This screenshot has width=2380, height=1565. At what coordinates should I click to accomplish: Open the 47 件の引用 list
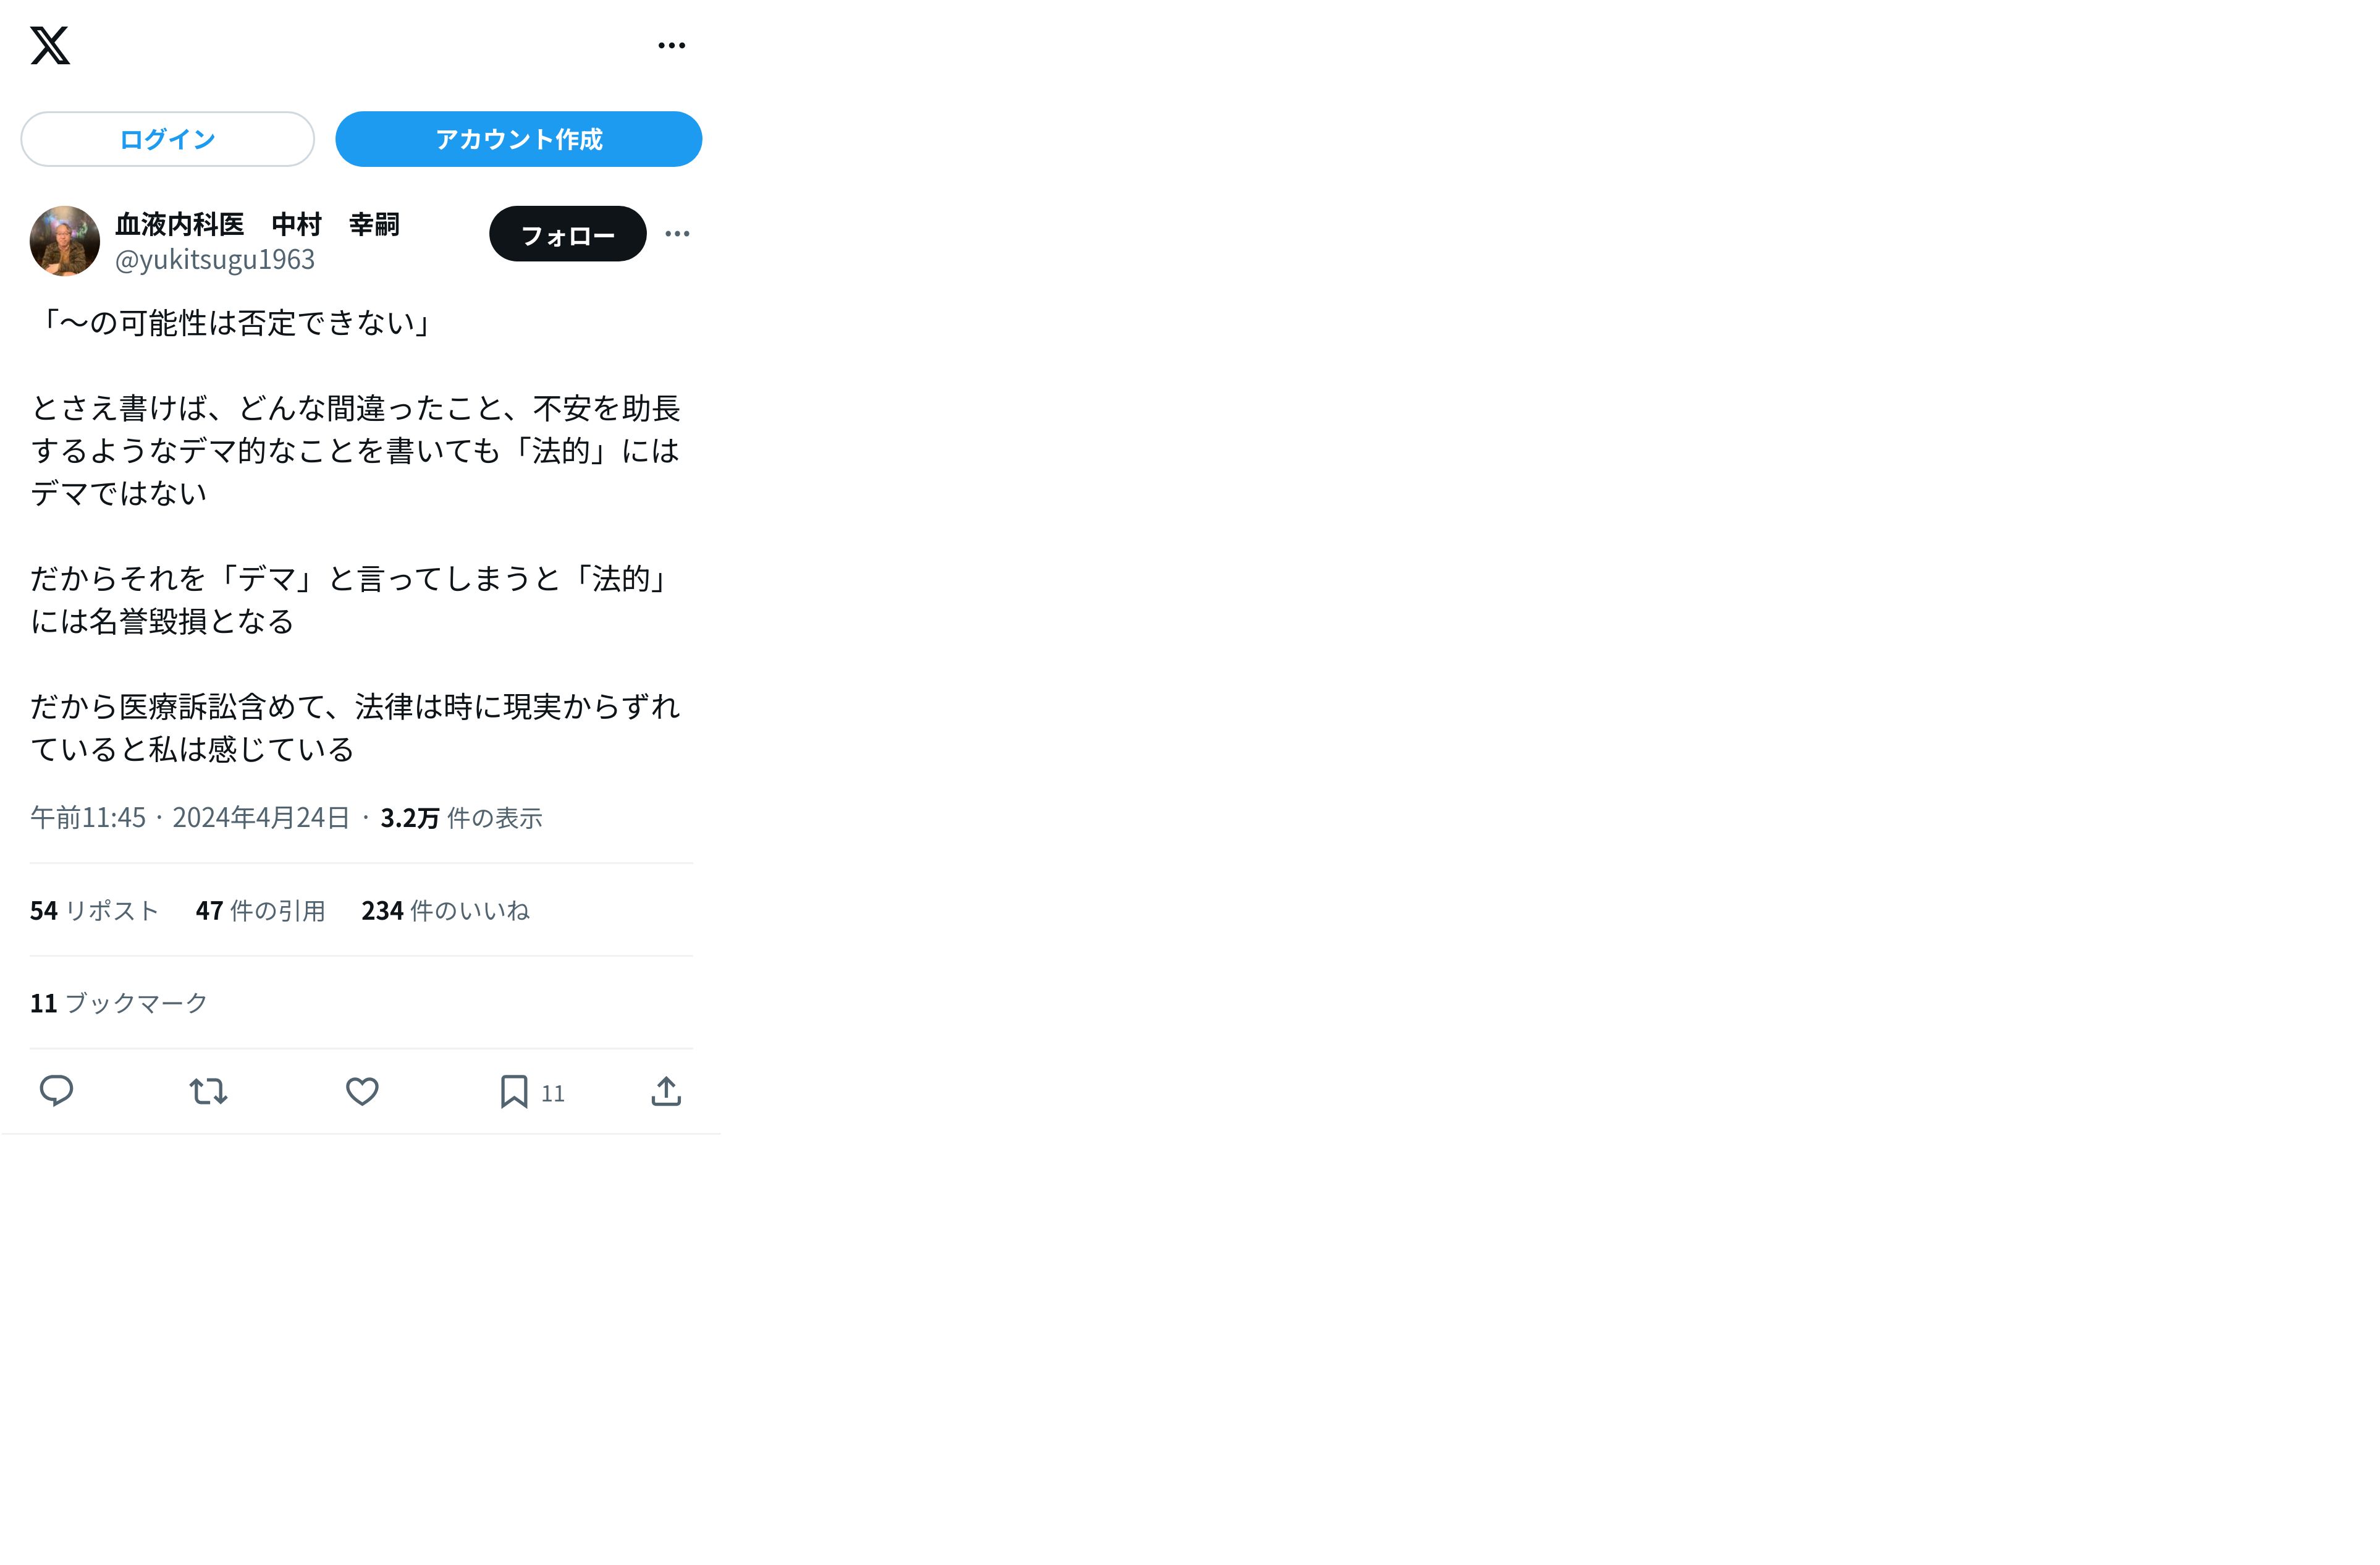tap(261, 910)
